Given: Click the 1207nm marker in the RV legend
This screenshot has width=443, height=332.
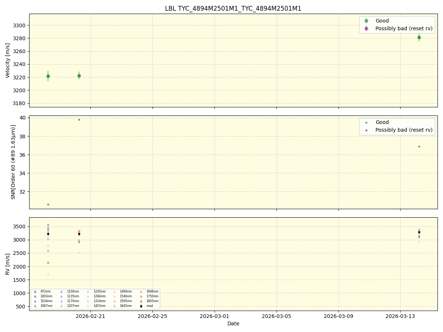Looking at the screenshot, I should (x=61, y=306).
